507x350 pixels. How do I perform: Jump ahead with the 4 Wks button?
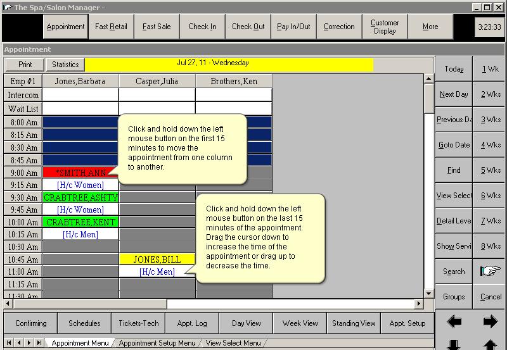click(491, 145)
